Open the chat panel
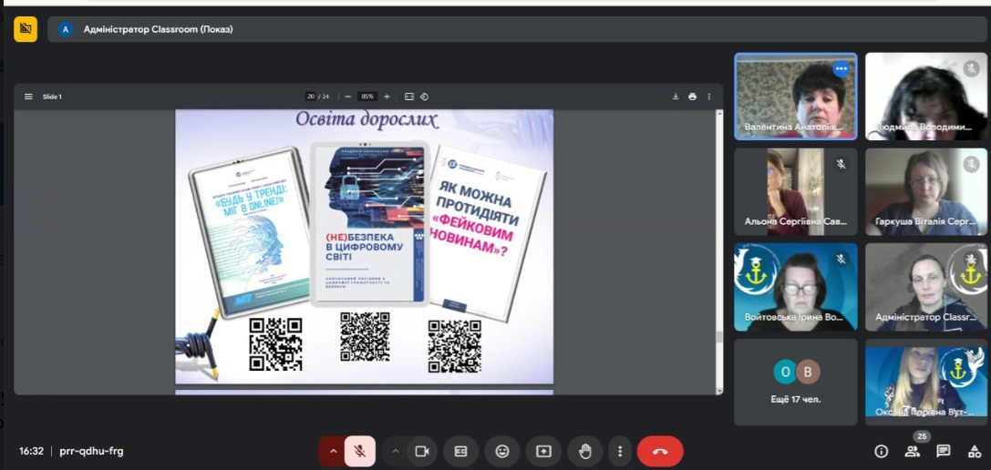Screen dimensions: 991x470 coord(943,451)
